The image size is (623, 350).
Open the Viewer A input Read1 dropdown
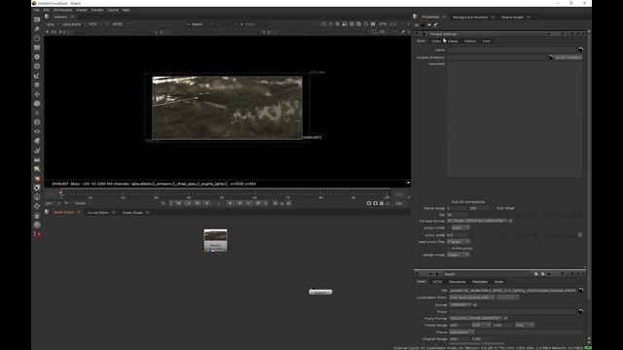point(200,24)
